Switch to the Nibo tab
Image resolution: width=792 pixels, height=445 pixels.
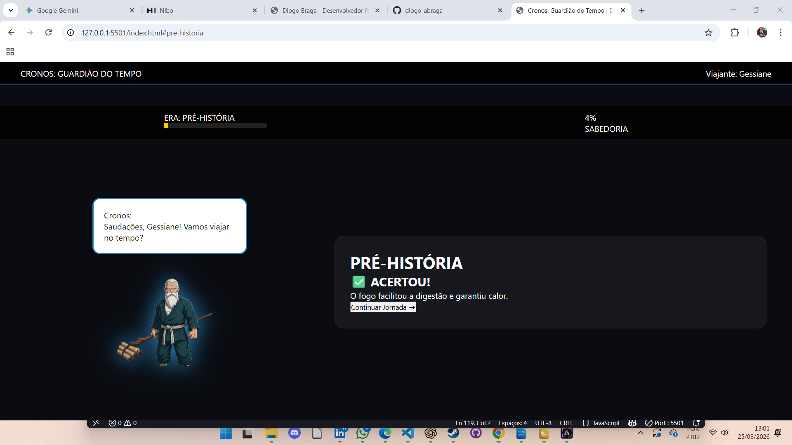click(x=202, y=10)
